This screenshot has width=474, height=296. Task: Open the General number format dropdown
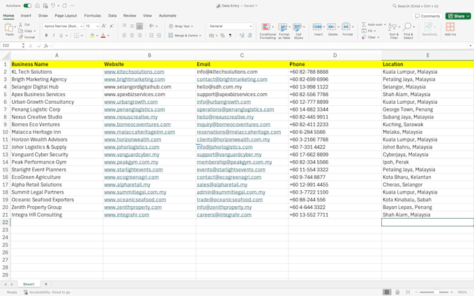point(251,26)
